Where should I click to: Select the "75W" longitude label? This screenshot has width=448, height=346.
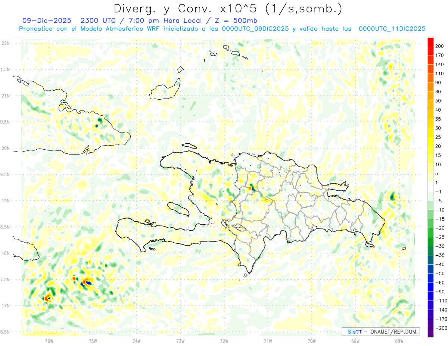93,341
